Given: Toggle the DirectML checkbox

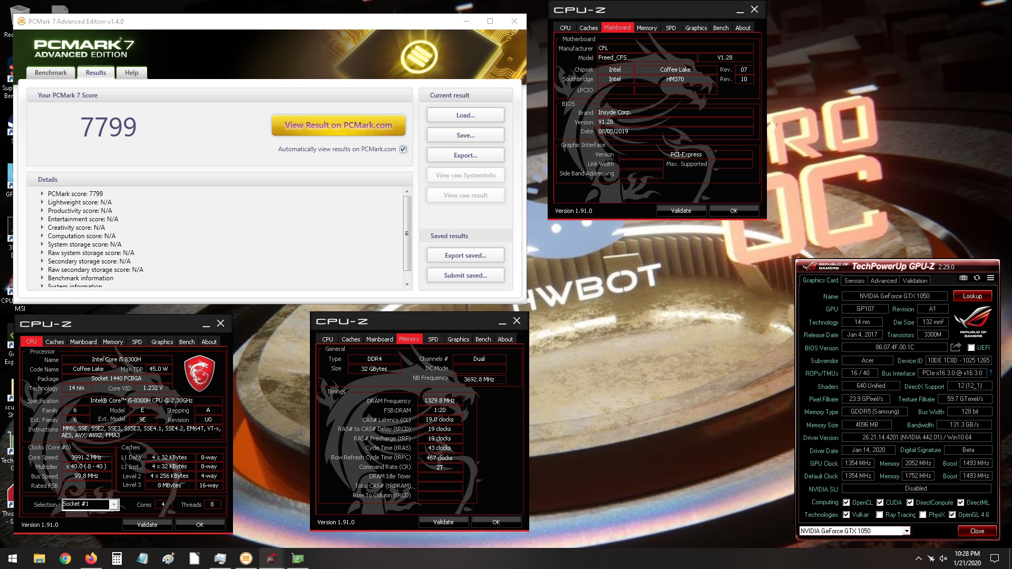Looking at the screenshot, I should [x=960, y=503].
